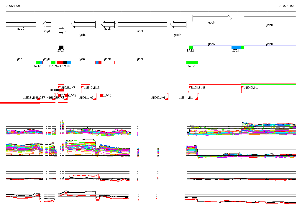This screenshot has width=302, height=210.
Task: Click the red flag marker of U1540.M13
Action: coord(83,87)
